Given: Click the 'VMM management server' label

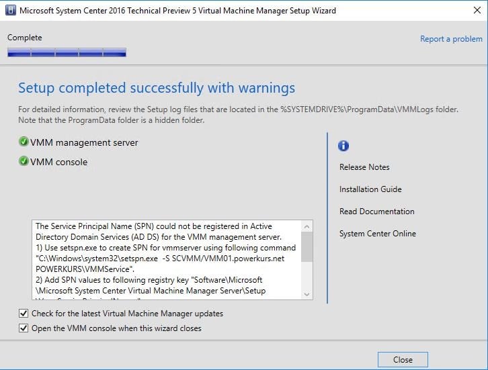Looking at the screenshot, I should (84, 142).
